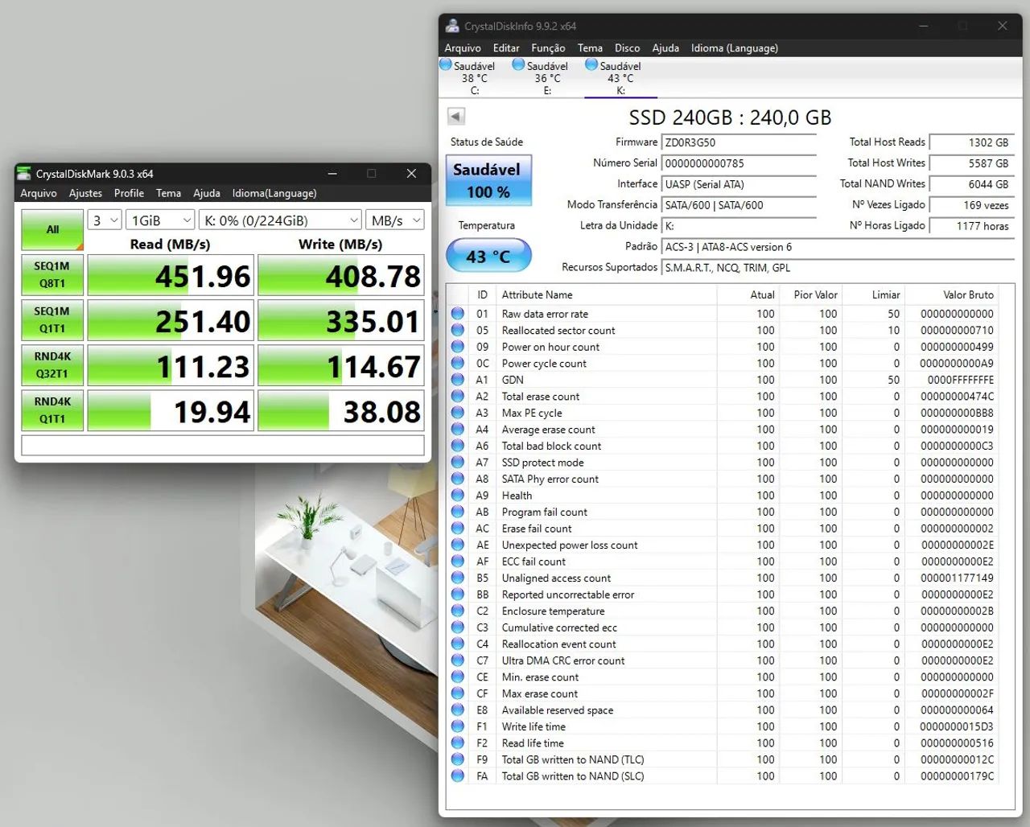Click status orb for Power on hour count
Screen dimensions: 1030x827
[x=458, y=346]
